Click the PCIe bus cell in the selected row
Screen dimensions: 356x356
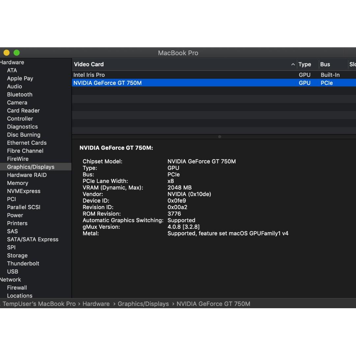(x=327, y=83)
